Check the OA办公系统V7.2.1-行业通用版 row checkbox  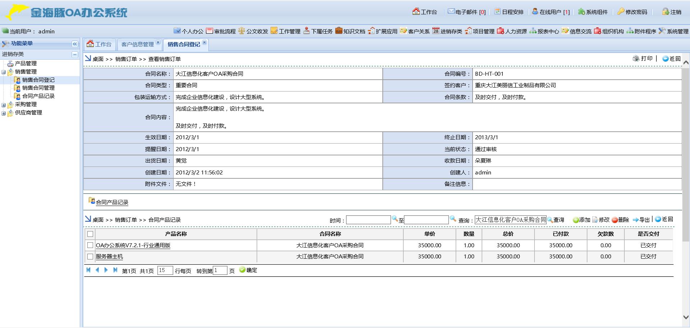[x=90, y=245]
